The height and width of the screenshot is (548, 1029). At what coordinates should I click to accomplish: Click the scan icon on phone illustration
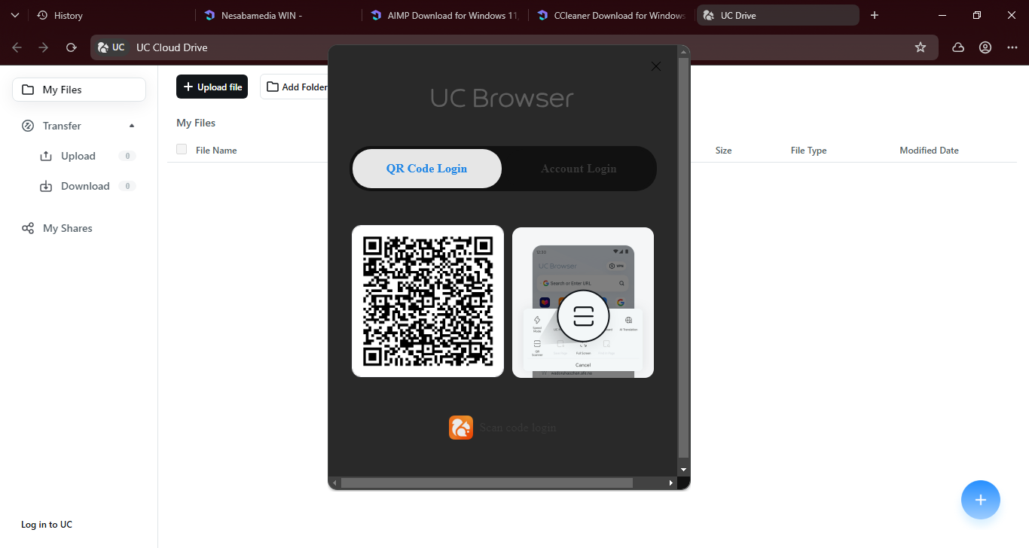[x=583, y=316]
